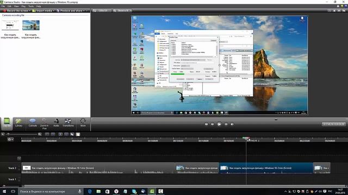Click Import media button
The width and height of the screenshot is (348, 195).
point(42,11)
